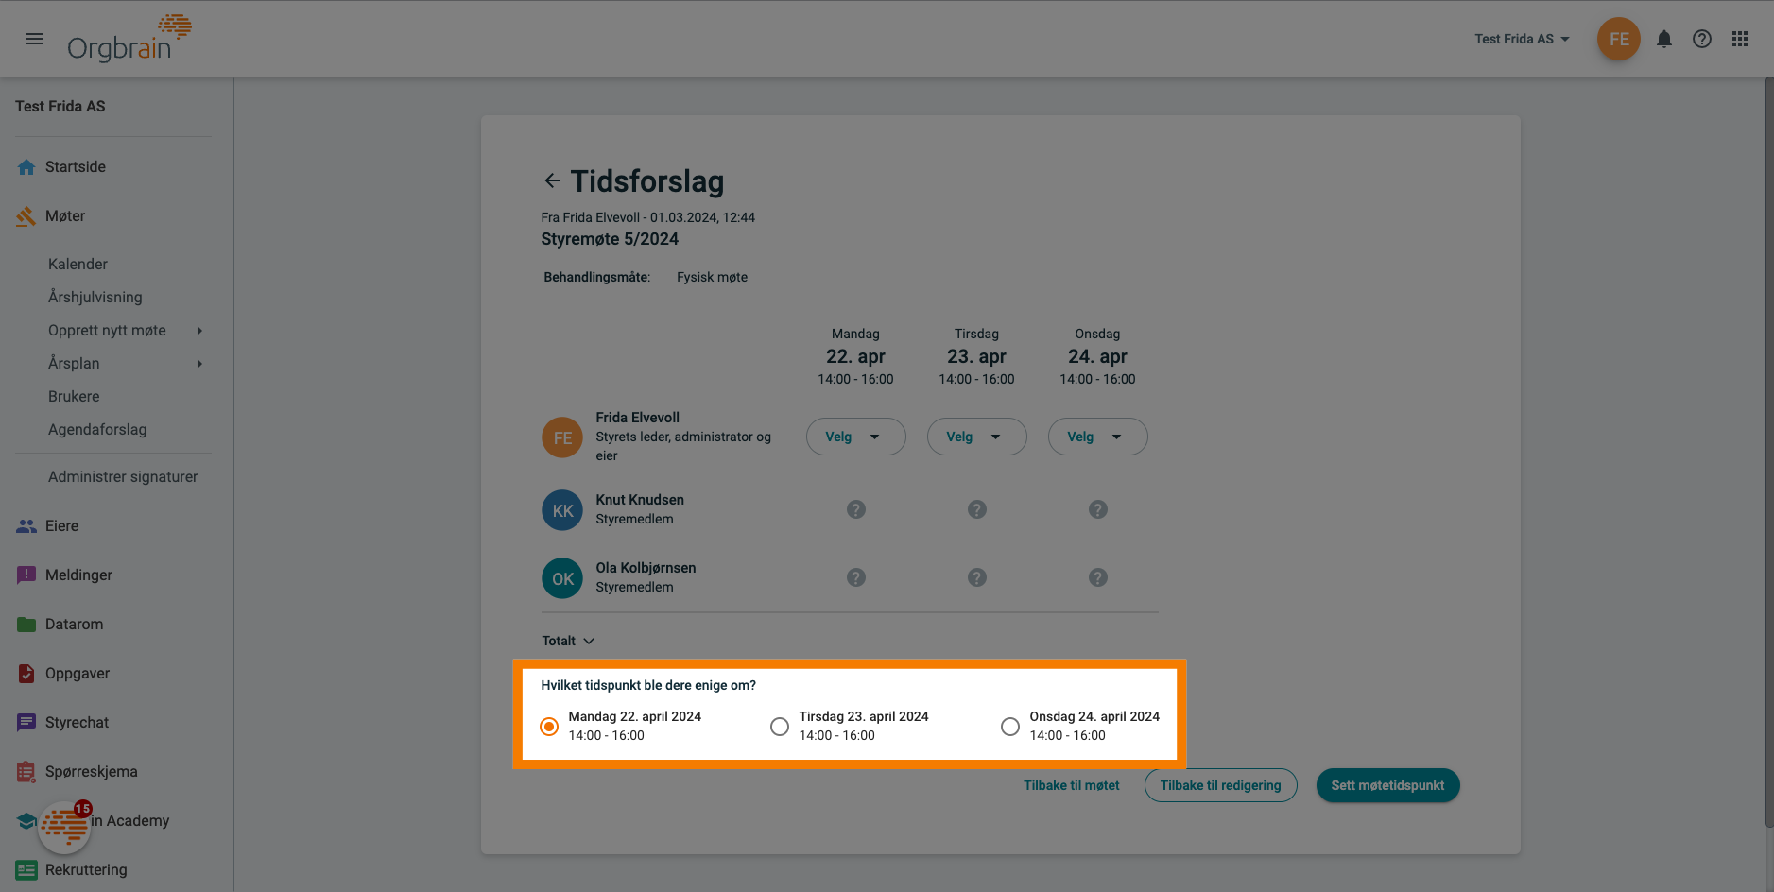Open Administrer signaturer in the sidebar
This screenshot has height=892, width=1774.
click(123, 477)
